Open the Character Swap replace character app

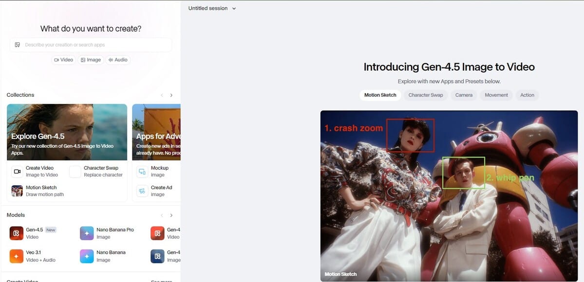point(96,172)
